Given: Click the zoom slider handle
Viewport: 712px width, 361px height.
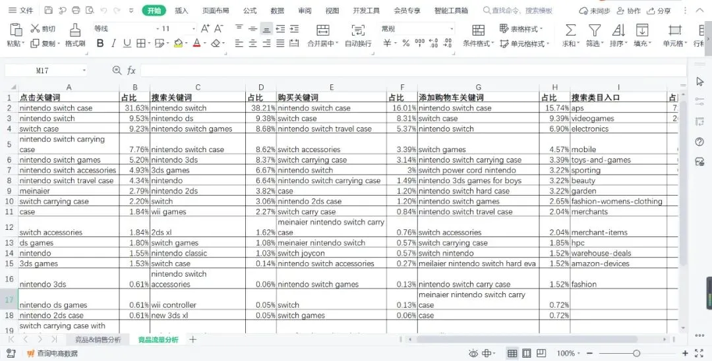Looking at the screenshot, I should [637, 353].
